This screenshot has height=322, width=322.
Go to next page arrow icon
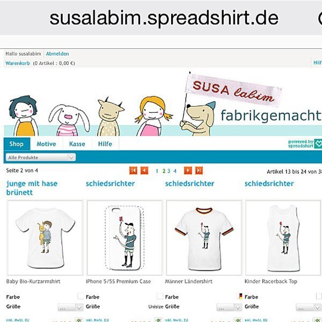(x=188, y=171)
